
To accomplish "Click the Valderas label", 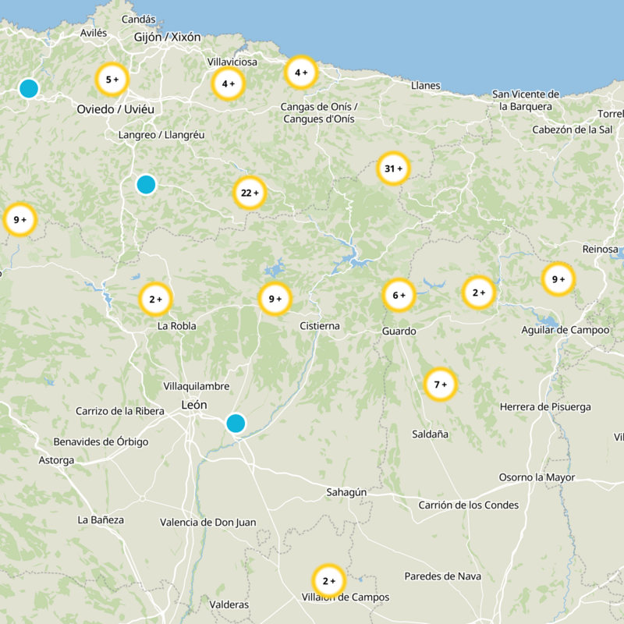I will coord(229,604).
